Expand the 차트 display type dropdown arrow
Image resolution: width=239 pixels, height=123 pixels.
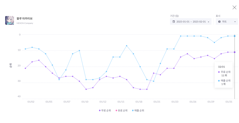(x=235, y=22)
